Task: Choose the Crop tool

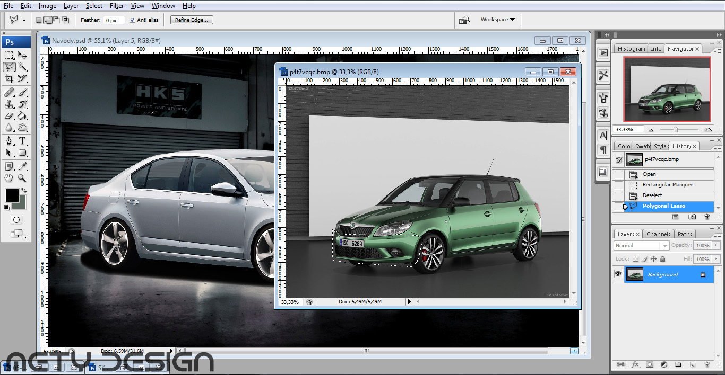Action: pos(9,78)
